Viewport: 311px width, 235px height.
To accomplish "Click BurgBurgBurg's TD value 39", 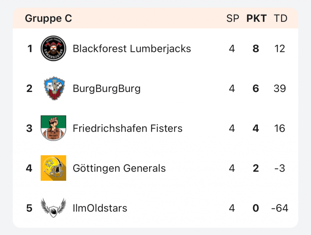I will click(x=279, y=88).
